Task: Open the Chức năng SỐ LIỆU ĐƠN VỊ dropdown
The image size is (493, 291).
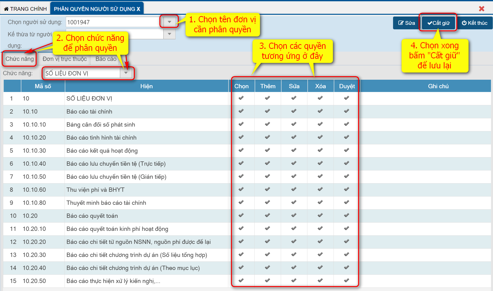Action: (x=126, y=73)
